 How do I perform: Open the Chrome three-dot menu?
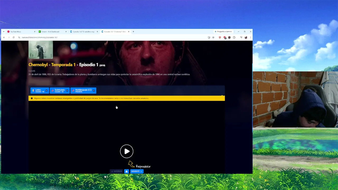[x=250, y=37]
